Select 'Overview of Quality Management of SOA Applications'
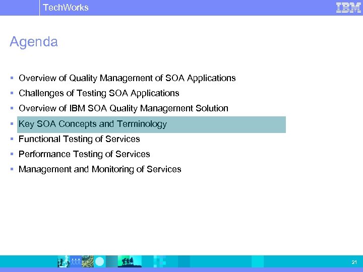The image size is (363, 272). [x=127, y=78]
